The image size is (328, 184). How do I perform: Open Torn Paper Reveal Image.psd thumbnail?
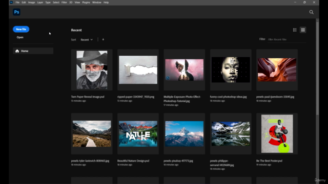coord(92,70)
